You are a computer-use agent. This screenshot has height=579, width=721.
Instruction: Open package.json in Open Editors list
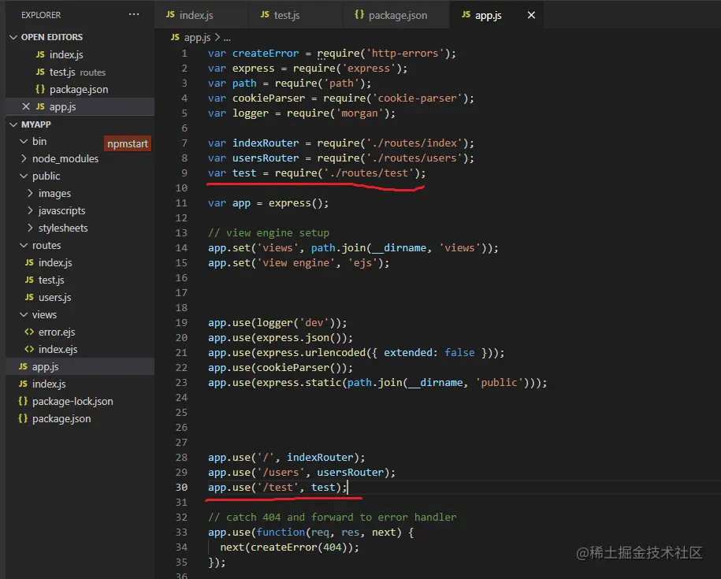[78, 90]
